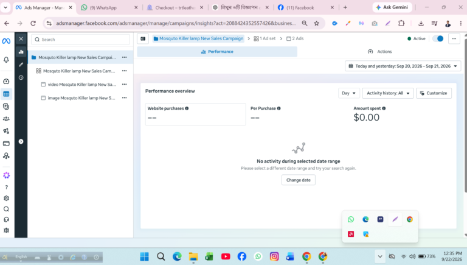
Task: Click 1 Ad set breadcrumb
Action: coord(265,38)
